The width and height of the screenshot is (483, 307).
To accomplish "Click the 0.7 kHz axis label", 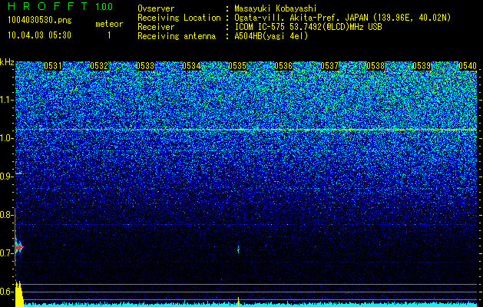I will coord(5,253).
